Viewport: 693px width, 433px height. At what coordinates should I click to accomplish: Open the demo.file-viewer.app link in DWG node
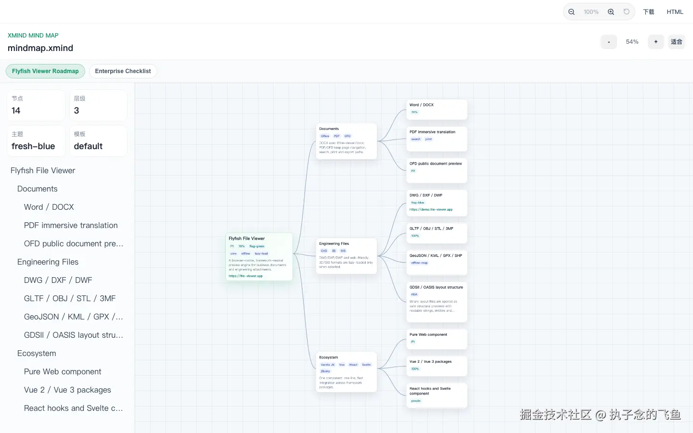pyautogui.click(x=431, y=210)
